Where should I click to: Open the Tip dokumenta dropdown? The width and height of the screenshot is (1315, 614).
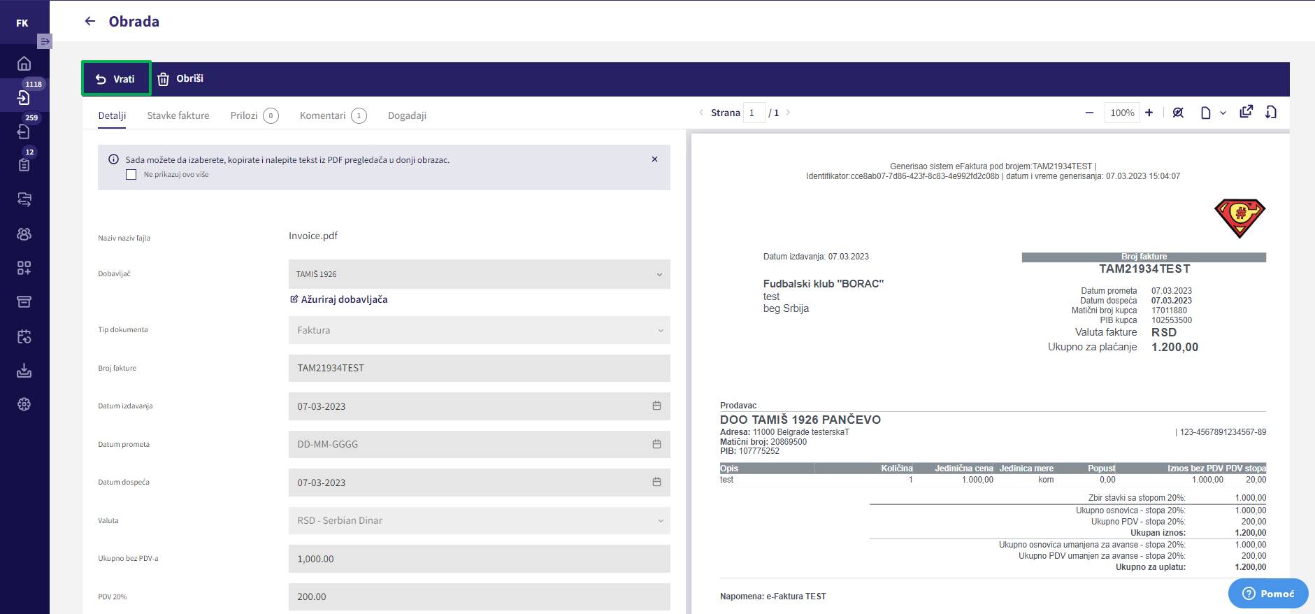[479, 330]
